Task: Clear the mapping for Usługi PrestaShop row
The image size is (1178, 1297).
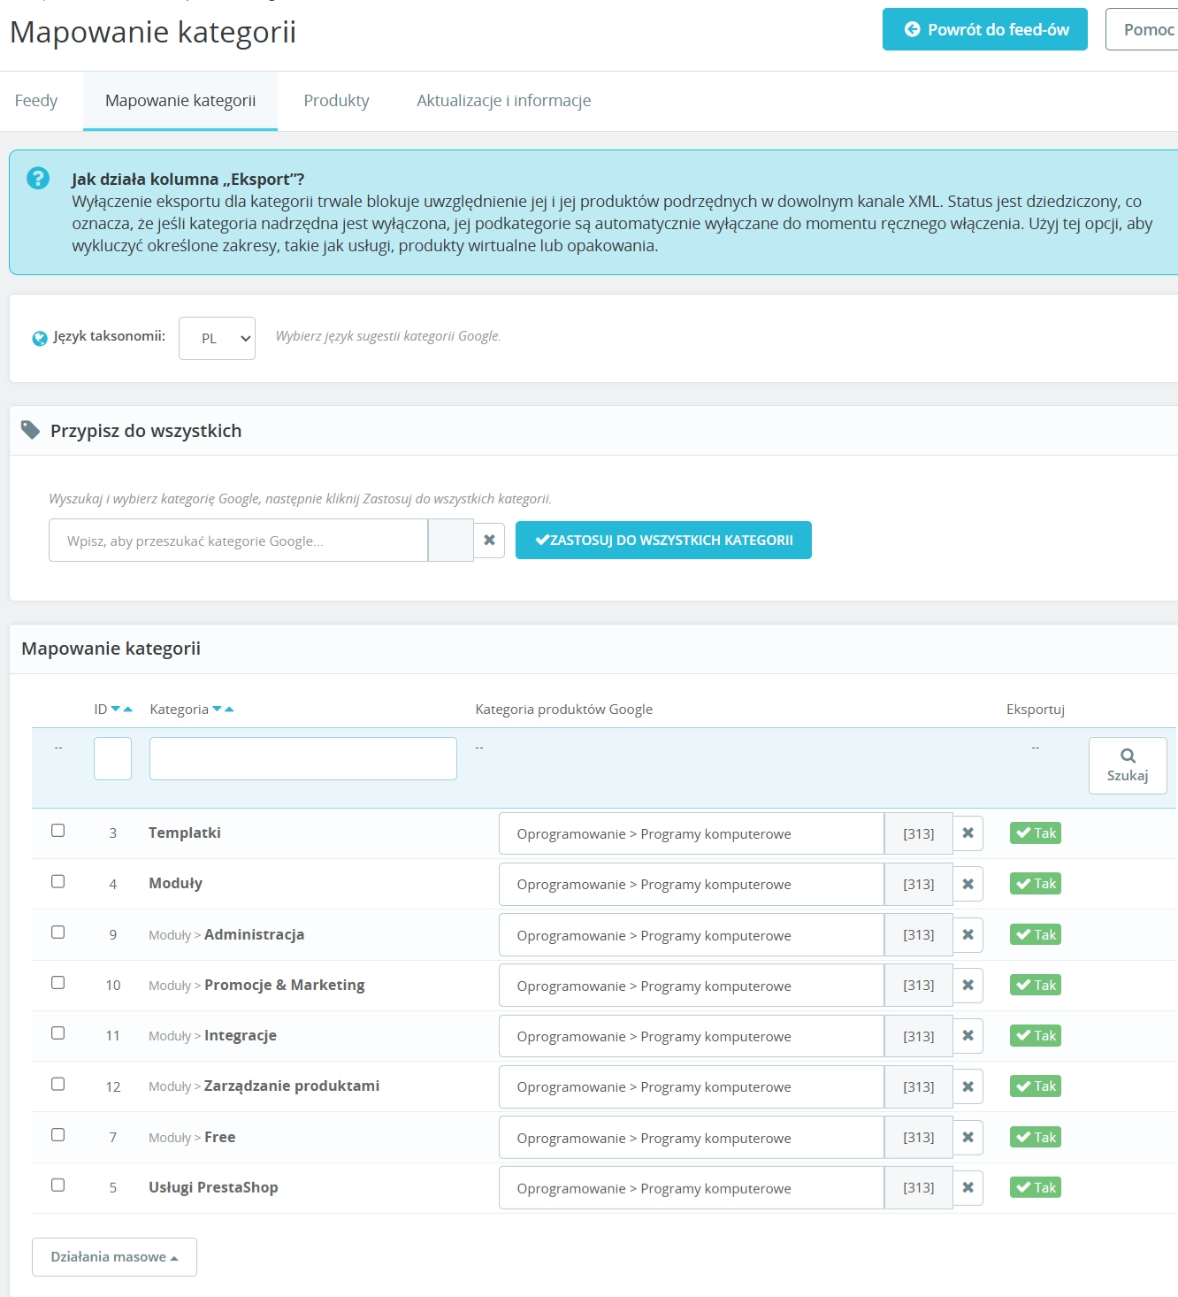Action: click(968, 1187)
